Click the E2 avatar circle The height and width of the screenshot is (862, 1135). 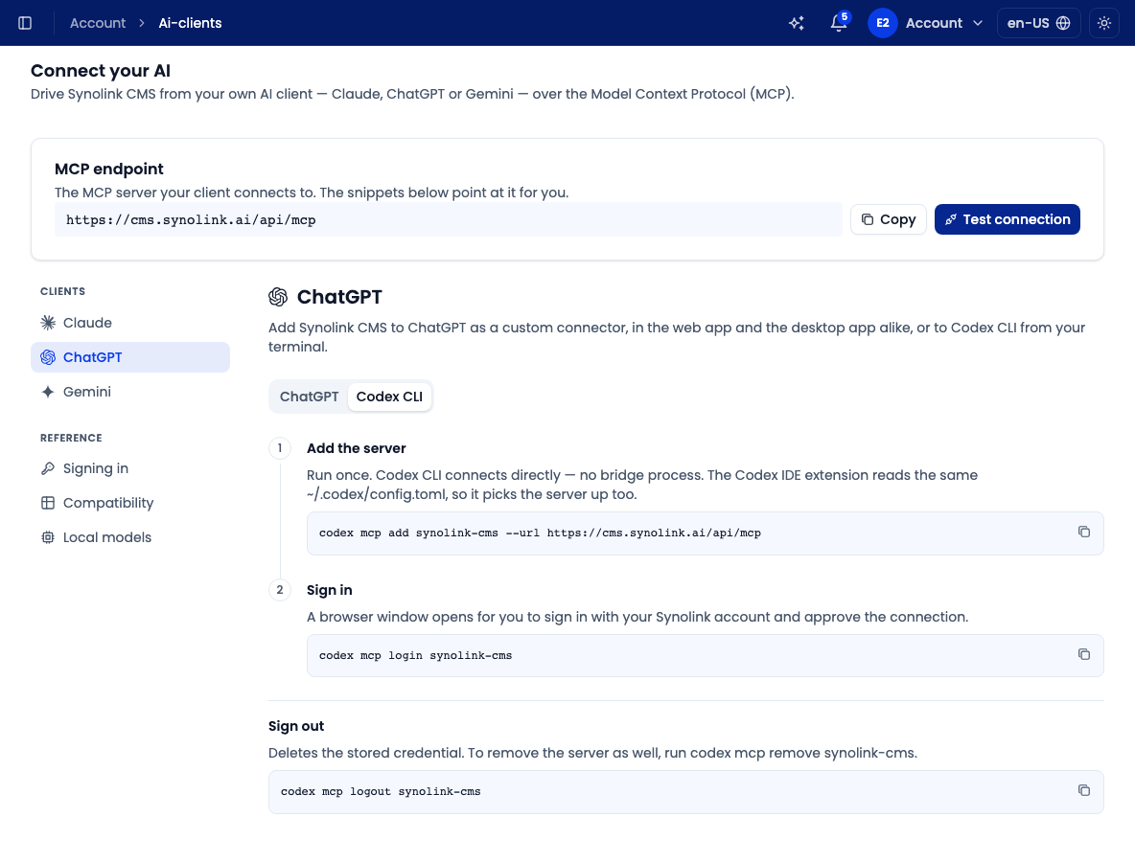(882, 23)
